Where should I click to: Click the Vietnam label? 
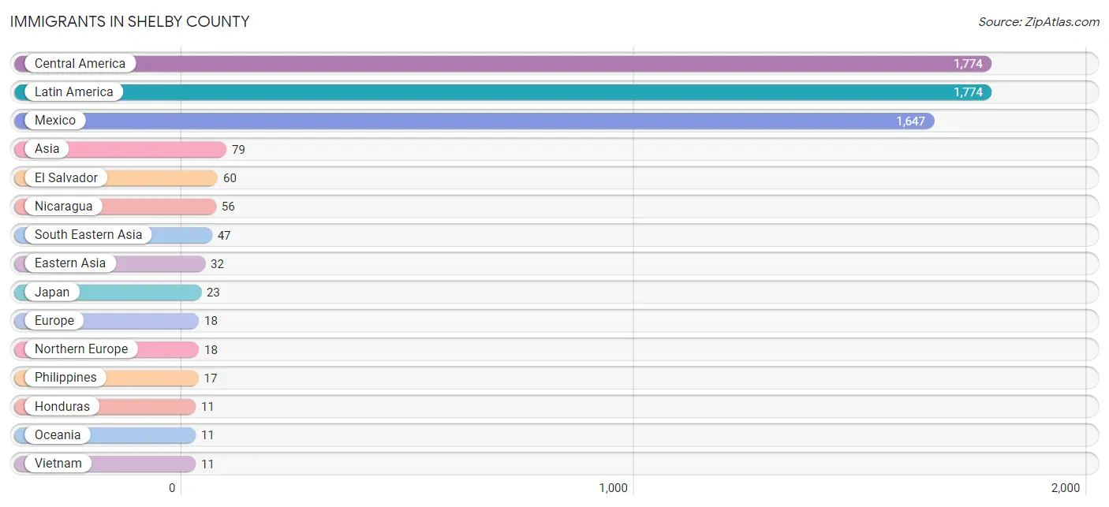pos(58,464)
